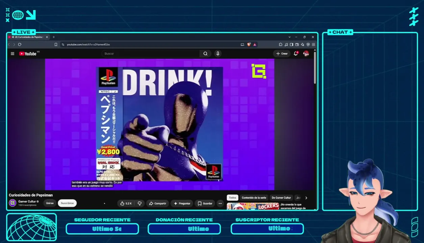This screenshot has width=424, height=243.
Task: Click the '193 k suscriptores' text
Action: pos(27,205)
